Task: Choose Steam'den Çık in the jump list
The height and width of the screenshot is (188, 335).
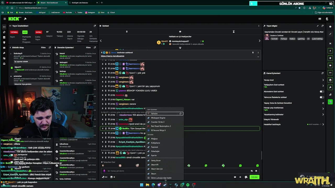Action: click(x=165, y=169)
